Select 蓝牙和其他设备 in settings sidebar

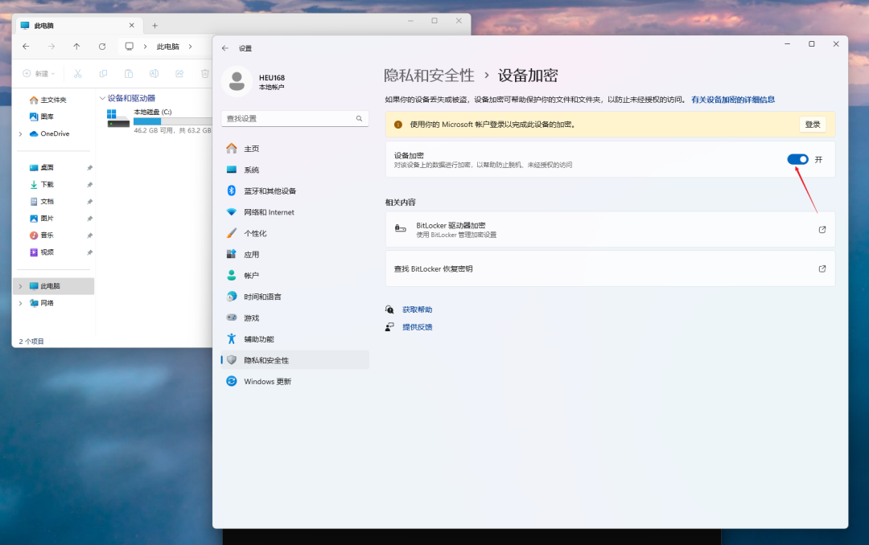click(270, 191)
